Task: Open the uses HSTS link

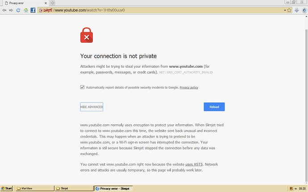Action: pyautogui.click(x=194, y=164)
